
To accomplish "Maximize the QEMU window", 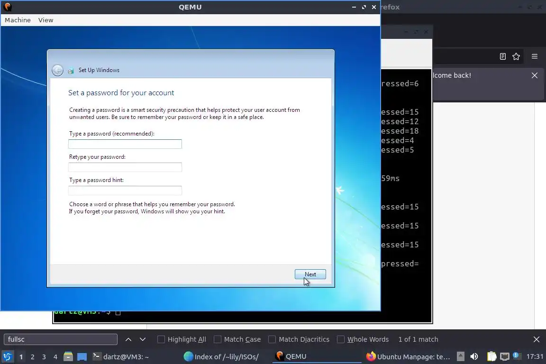I will pyautogui.click(x=364, y=7).
